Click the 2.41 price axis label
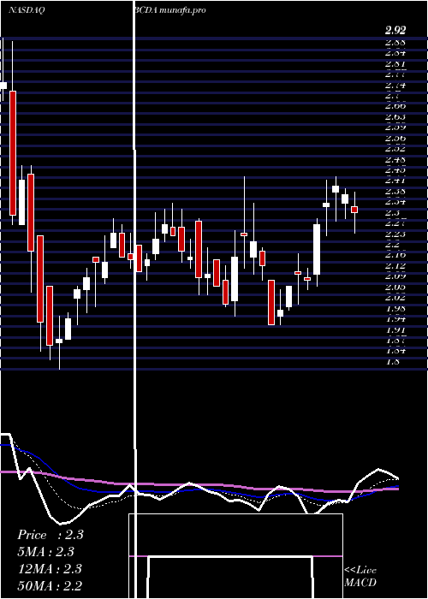The image size is (428, 599). (x=395, y=181)
